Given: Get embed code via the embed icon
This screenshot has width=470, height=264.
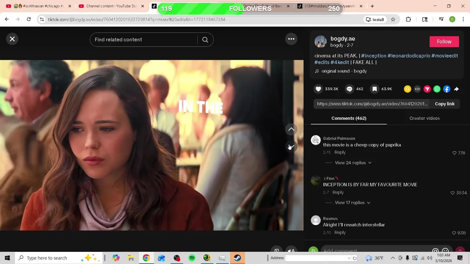Looking at the screenshot, I should tap(417, 89).
